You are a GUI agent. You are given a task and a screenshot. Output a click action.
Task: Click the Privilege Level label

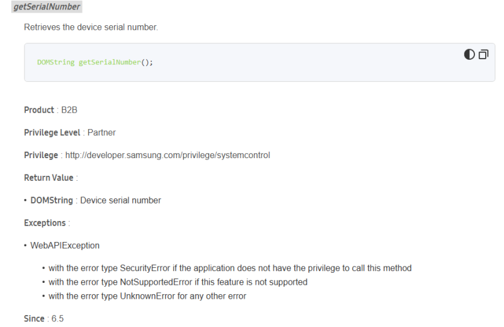(52, 132)
